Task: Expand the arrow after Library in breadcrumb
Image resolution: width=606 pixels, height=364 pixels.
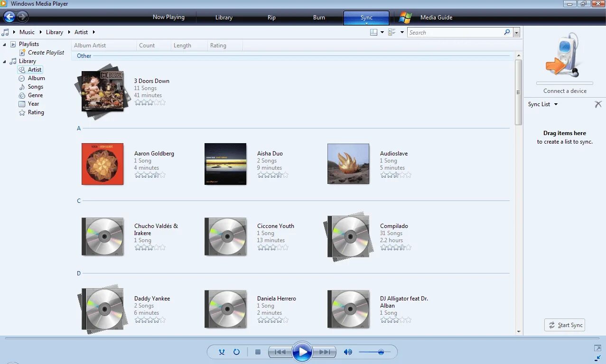Action: coord(68,32)
